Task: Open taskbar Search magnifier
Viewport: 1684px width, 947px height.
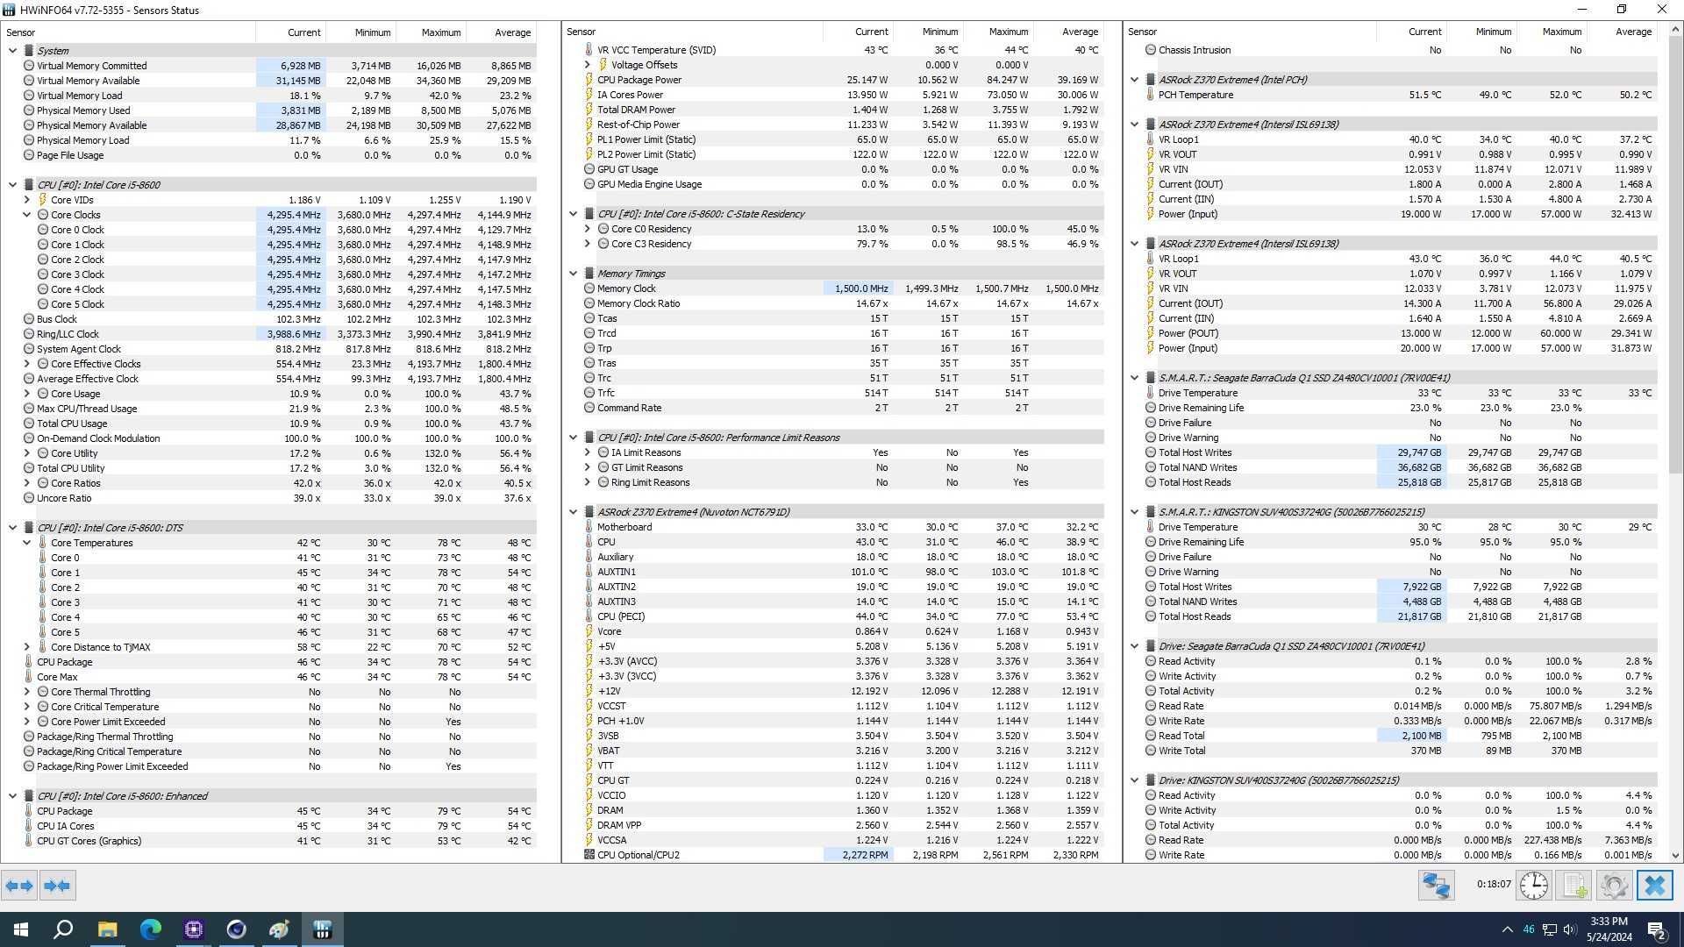Action: pos(63,929)
